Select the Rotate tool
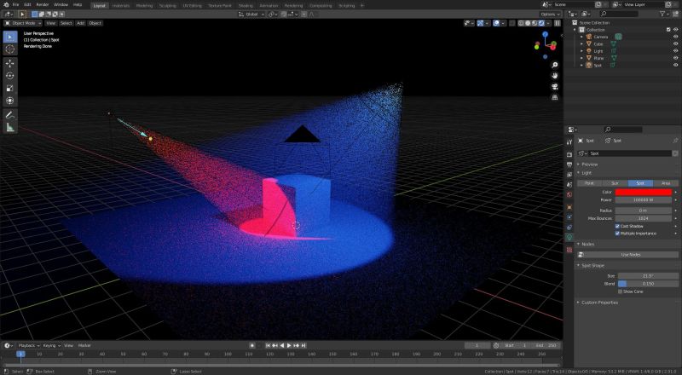 pyautogui.click(x=10, y=76)
